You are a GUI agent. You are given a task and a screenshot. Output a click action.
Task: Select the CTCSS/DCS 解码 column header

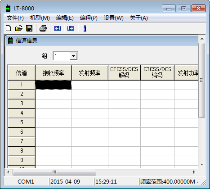pyautogui.click(x=124, y=73)
